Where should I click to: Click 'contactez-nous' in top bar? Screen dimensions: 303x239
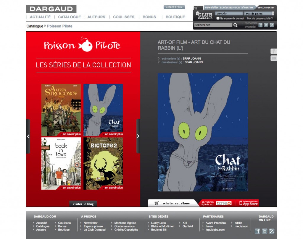pyautogui.click(x=230, y=7)
